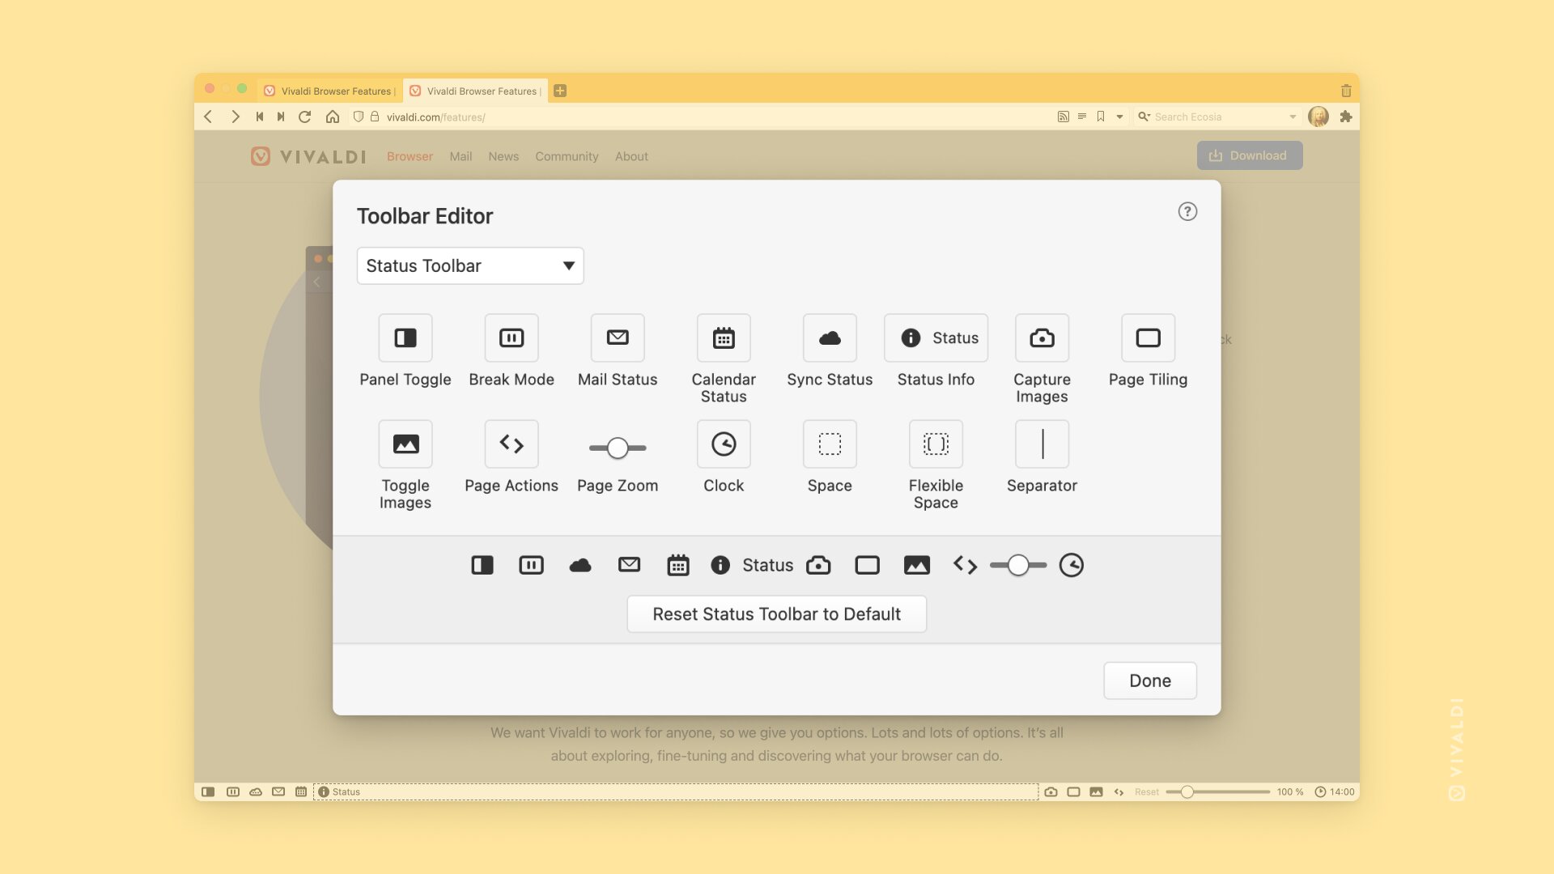1554x874 pixels.
Task: Open the Community menu on Vivaldi site
Action: (567, 156)
